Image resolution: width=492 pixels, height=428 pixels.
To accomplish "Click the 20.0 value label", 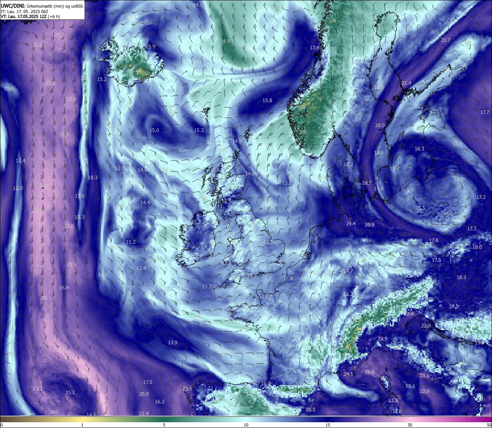I will coord(380,125).
